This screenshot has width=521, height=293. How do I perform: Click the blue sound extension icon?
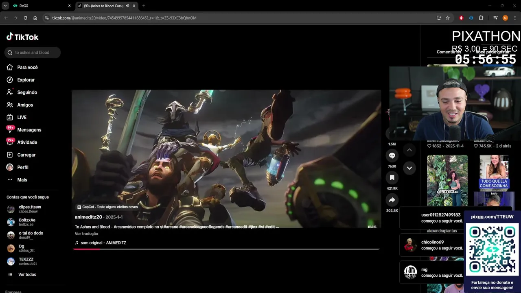[471, 18]
